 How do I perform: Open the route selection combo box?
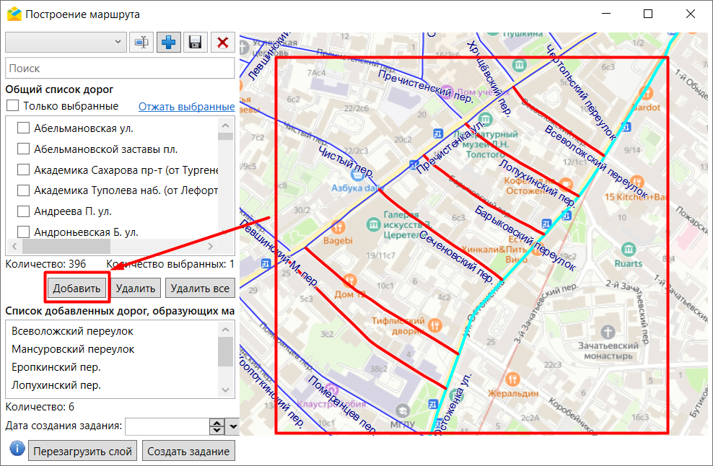pos(66,43)
